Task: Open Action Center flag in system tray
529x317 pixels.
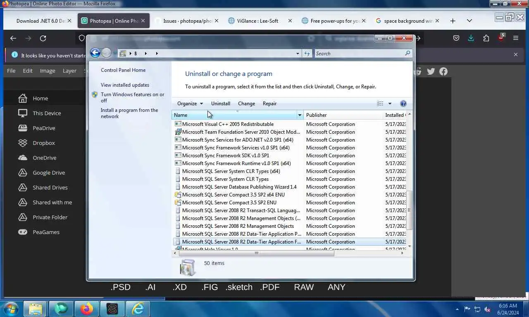Action: (467, 309)
